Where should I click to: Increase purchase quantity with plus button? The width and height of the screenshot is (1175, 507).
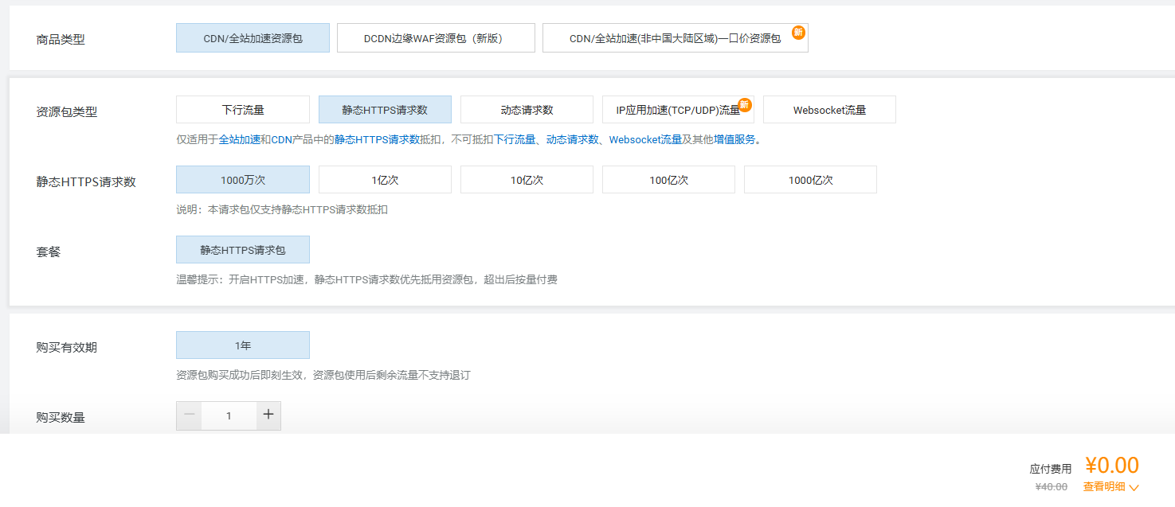coord(268,415)
